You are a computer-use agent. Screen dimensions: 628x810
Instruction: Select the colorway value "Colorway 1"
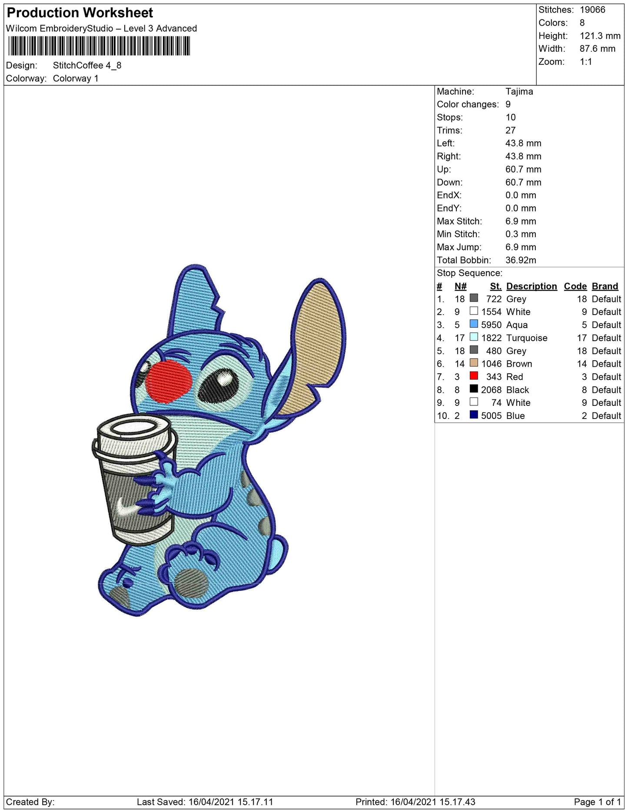pos(76,79)
